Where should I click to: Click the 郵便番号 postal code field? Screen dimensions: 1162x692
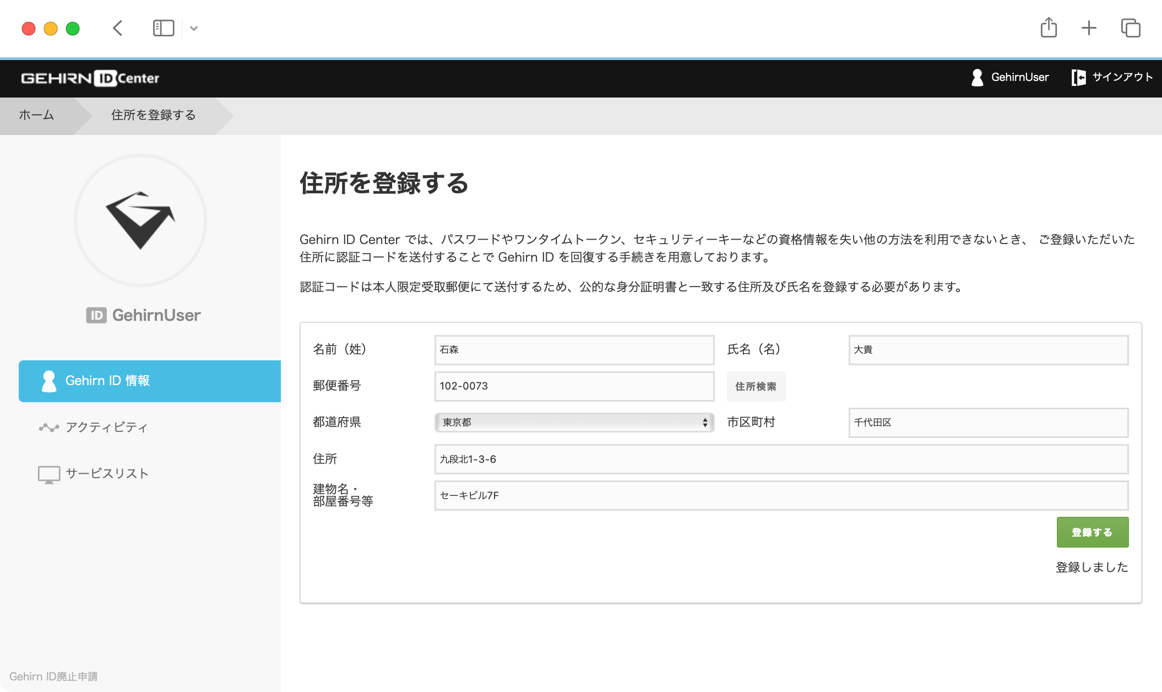tap(574, 386)
